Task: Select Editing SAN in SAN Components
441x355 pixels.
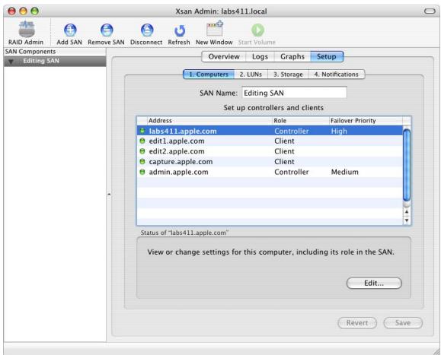Action: tap(55, 61)
